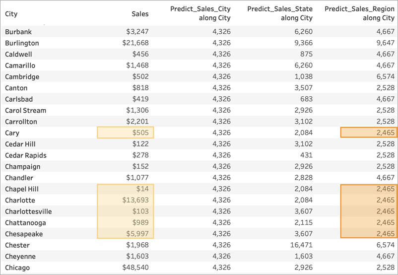Click the Cedar Rapids city name
The image size is (398, 275).
coord(26,155)
